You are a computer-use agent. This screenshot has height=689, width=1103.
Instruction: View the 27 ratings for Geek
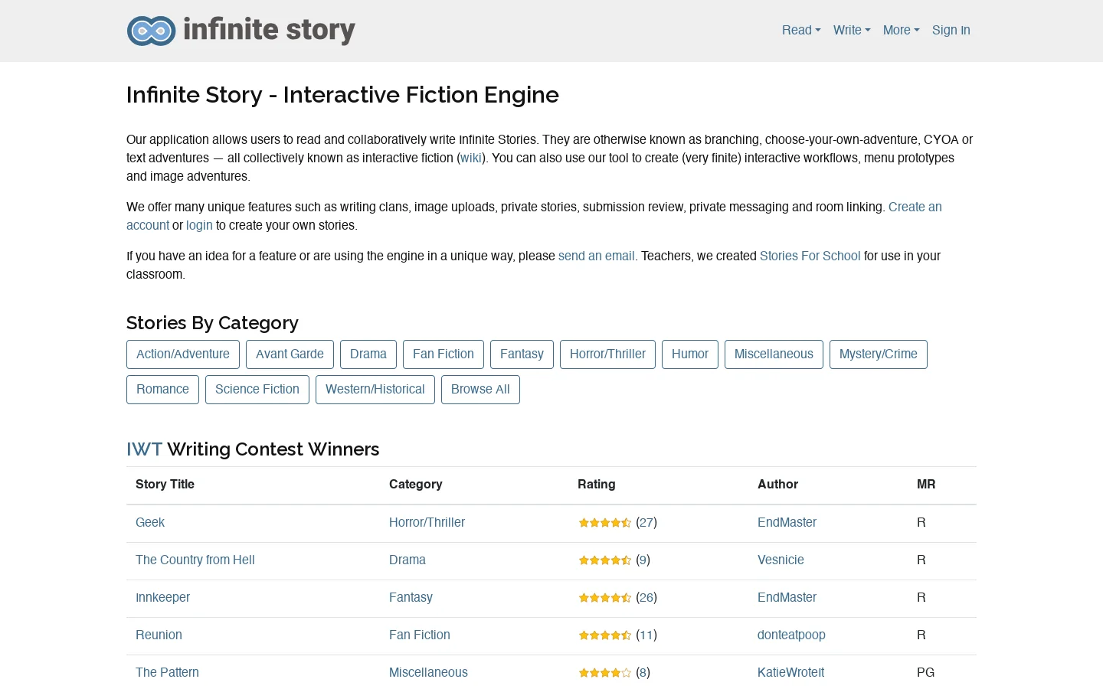pos(646,522)
